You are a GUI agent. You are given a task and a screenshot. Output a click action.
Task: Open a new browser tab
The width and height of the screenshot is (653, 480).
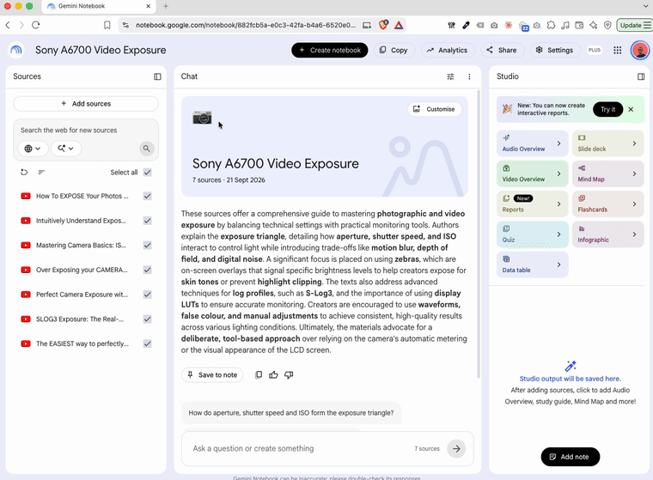click(x=166, y=6)
